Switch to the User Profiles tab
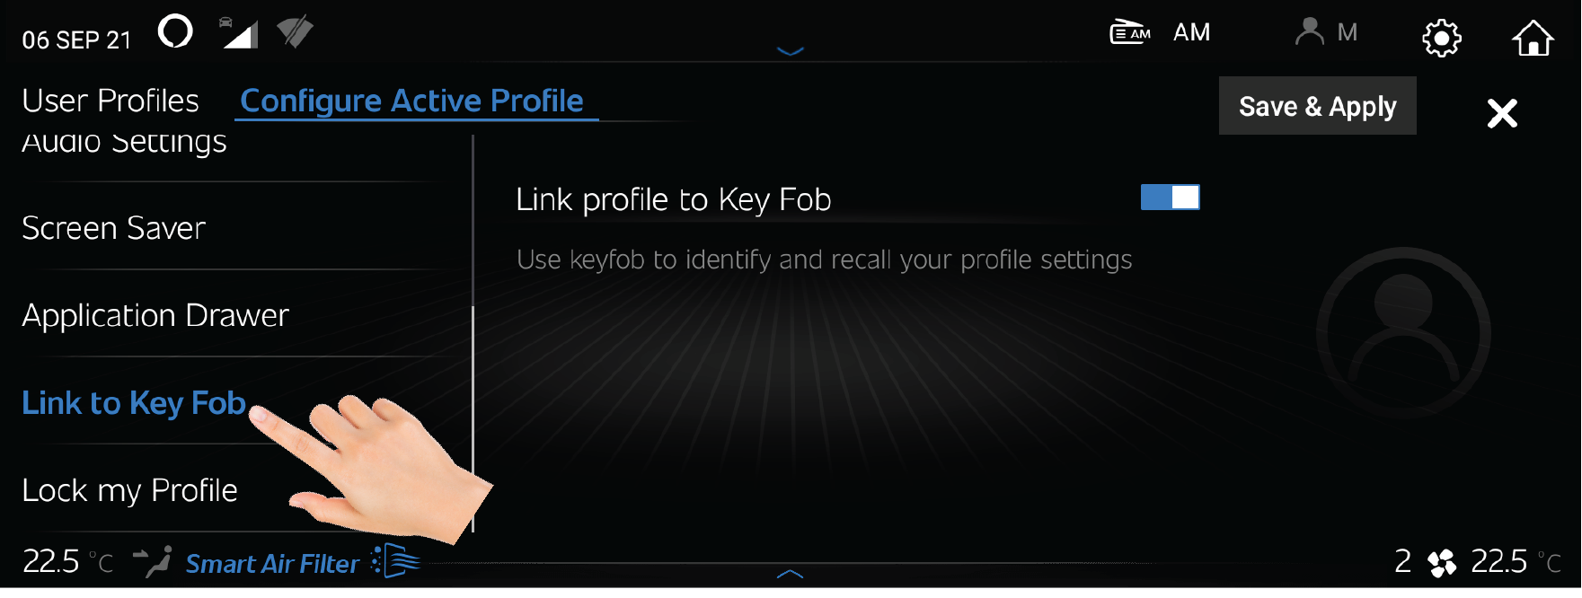The height and width of the screenshot is (598, 1582). (x=110, y=101)
